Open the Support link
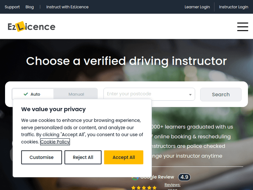 12,7
